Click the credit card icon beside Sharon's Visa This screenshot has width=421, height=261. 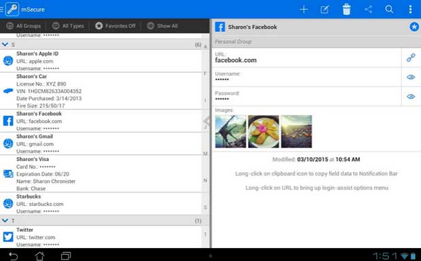(x=8, y=173)
